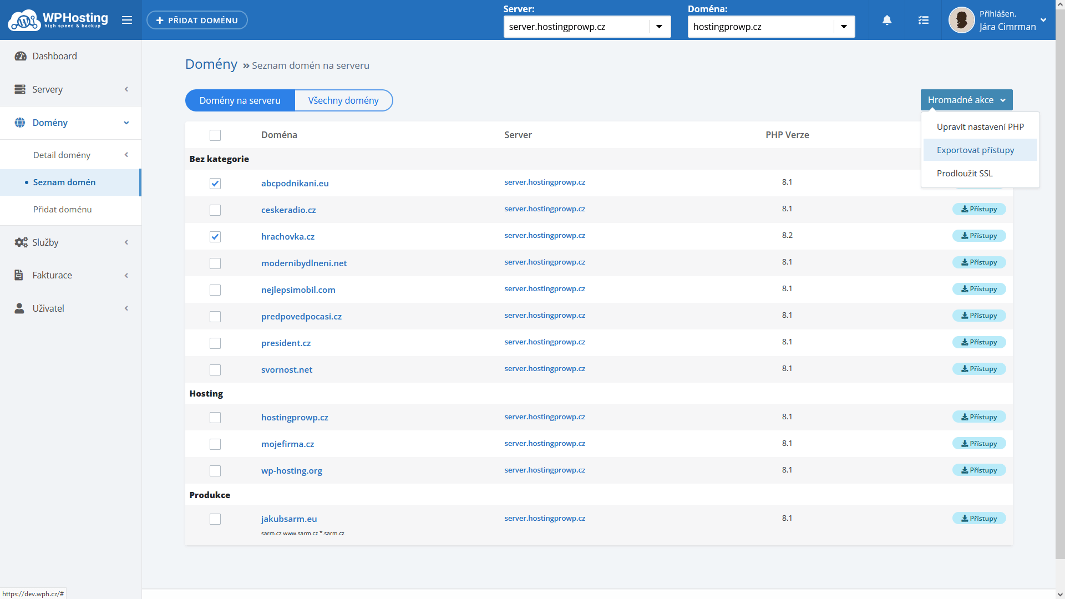This screenshot has height=599, width=1065.
Task: Open the Doména selector dropdown arrow
Action: (x=844, y=27)
